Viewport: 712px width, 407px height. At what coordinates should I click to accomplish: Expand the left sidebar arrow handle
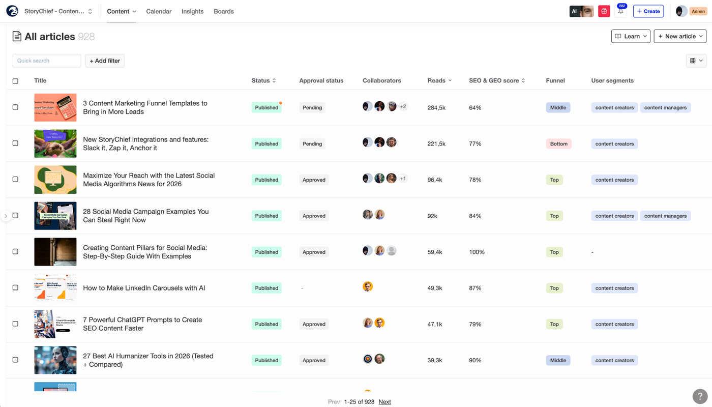tap(6, 216)
